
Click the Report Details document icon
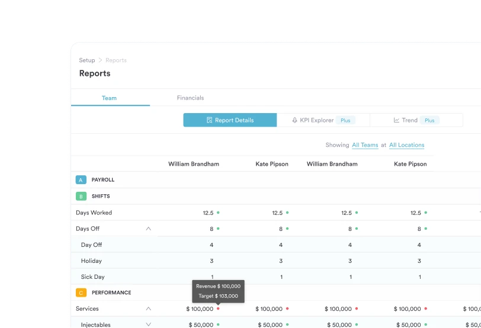coord(210,120)
